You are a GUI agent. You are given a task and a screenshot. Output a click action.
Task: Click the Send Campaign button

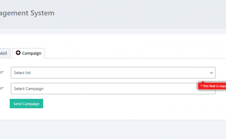coord(26,103)
